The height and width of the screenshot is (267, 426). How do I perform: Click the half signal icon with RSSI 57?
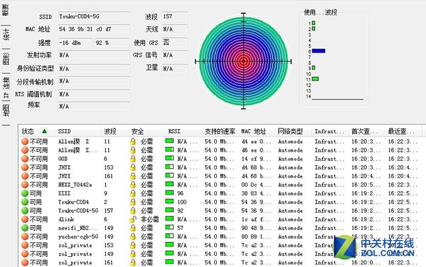[x=170, y=227]
